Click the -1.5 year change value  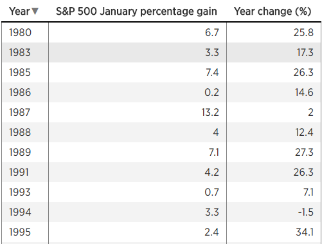[306, 212]
